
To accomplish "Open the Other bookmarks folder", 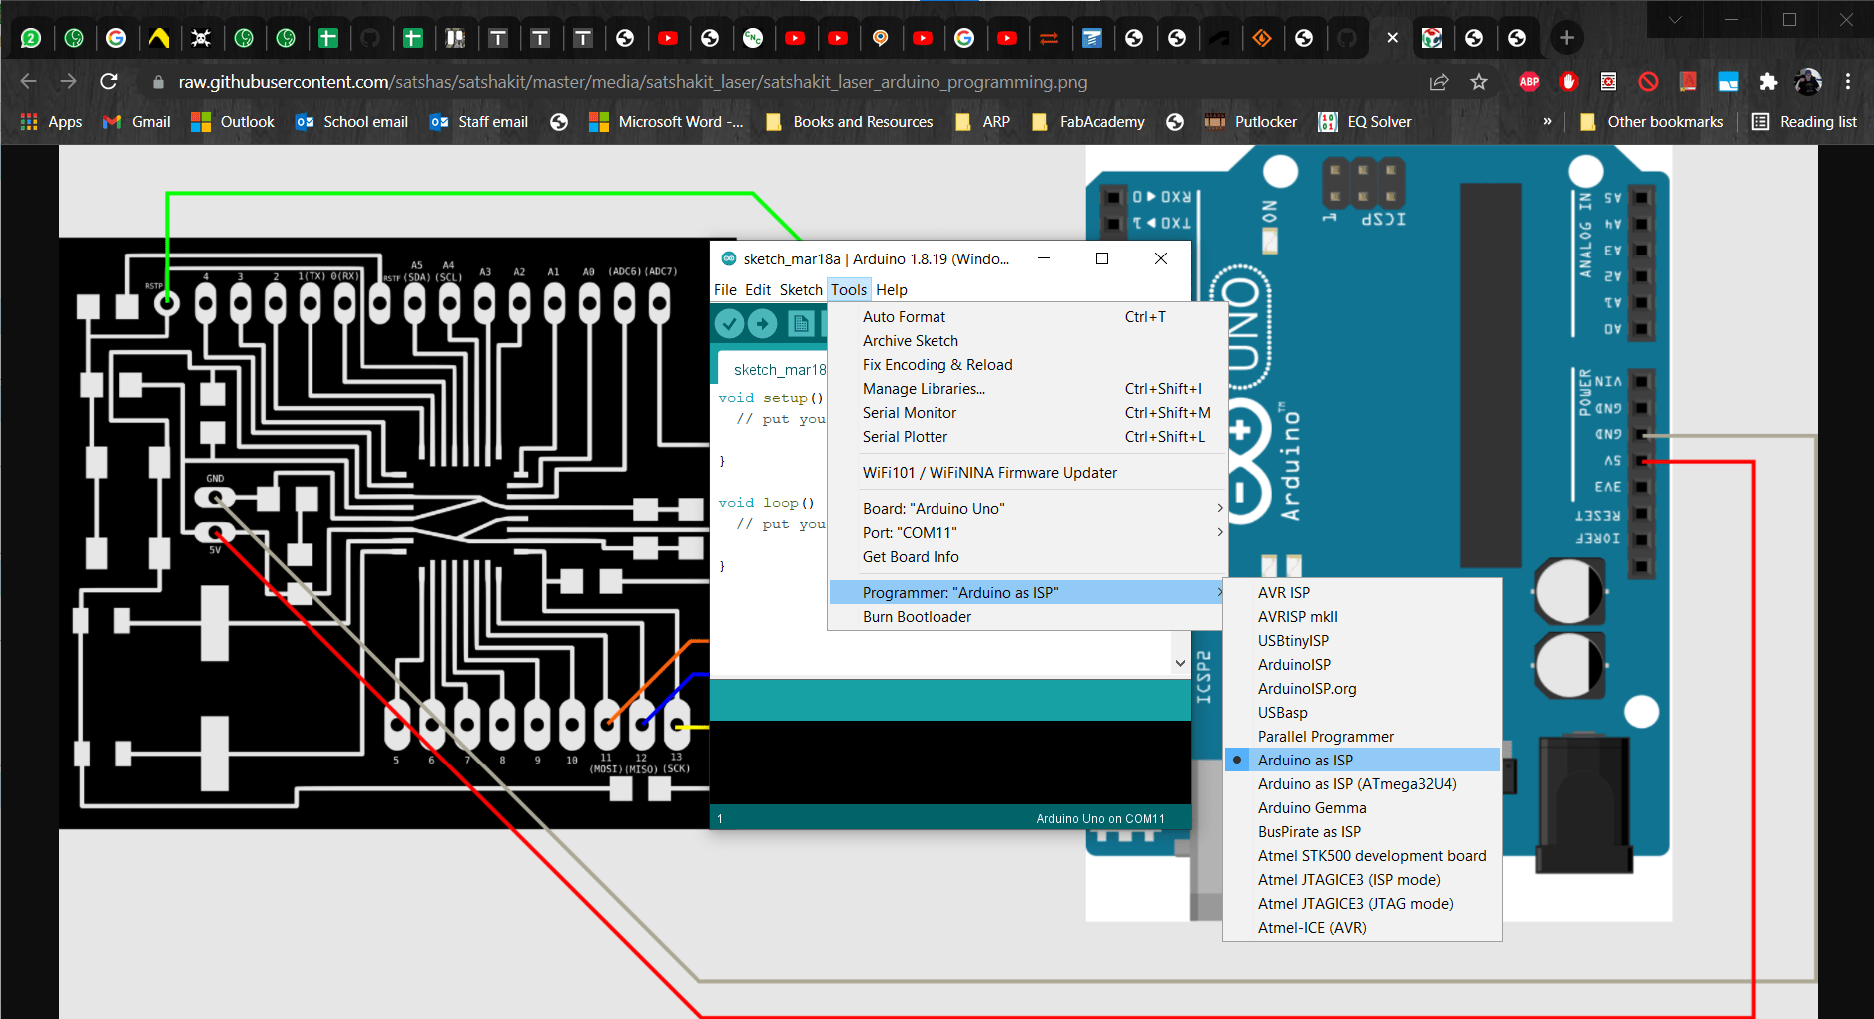I will [1651, 121].
